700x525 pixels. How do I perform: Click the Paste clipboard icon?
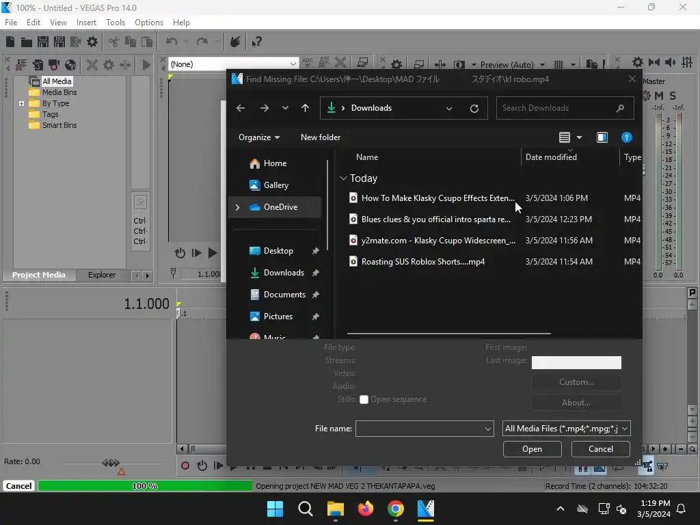click(x=147, y=42)
